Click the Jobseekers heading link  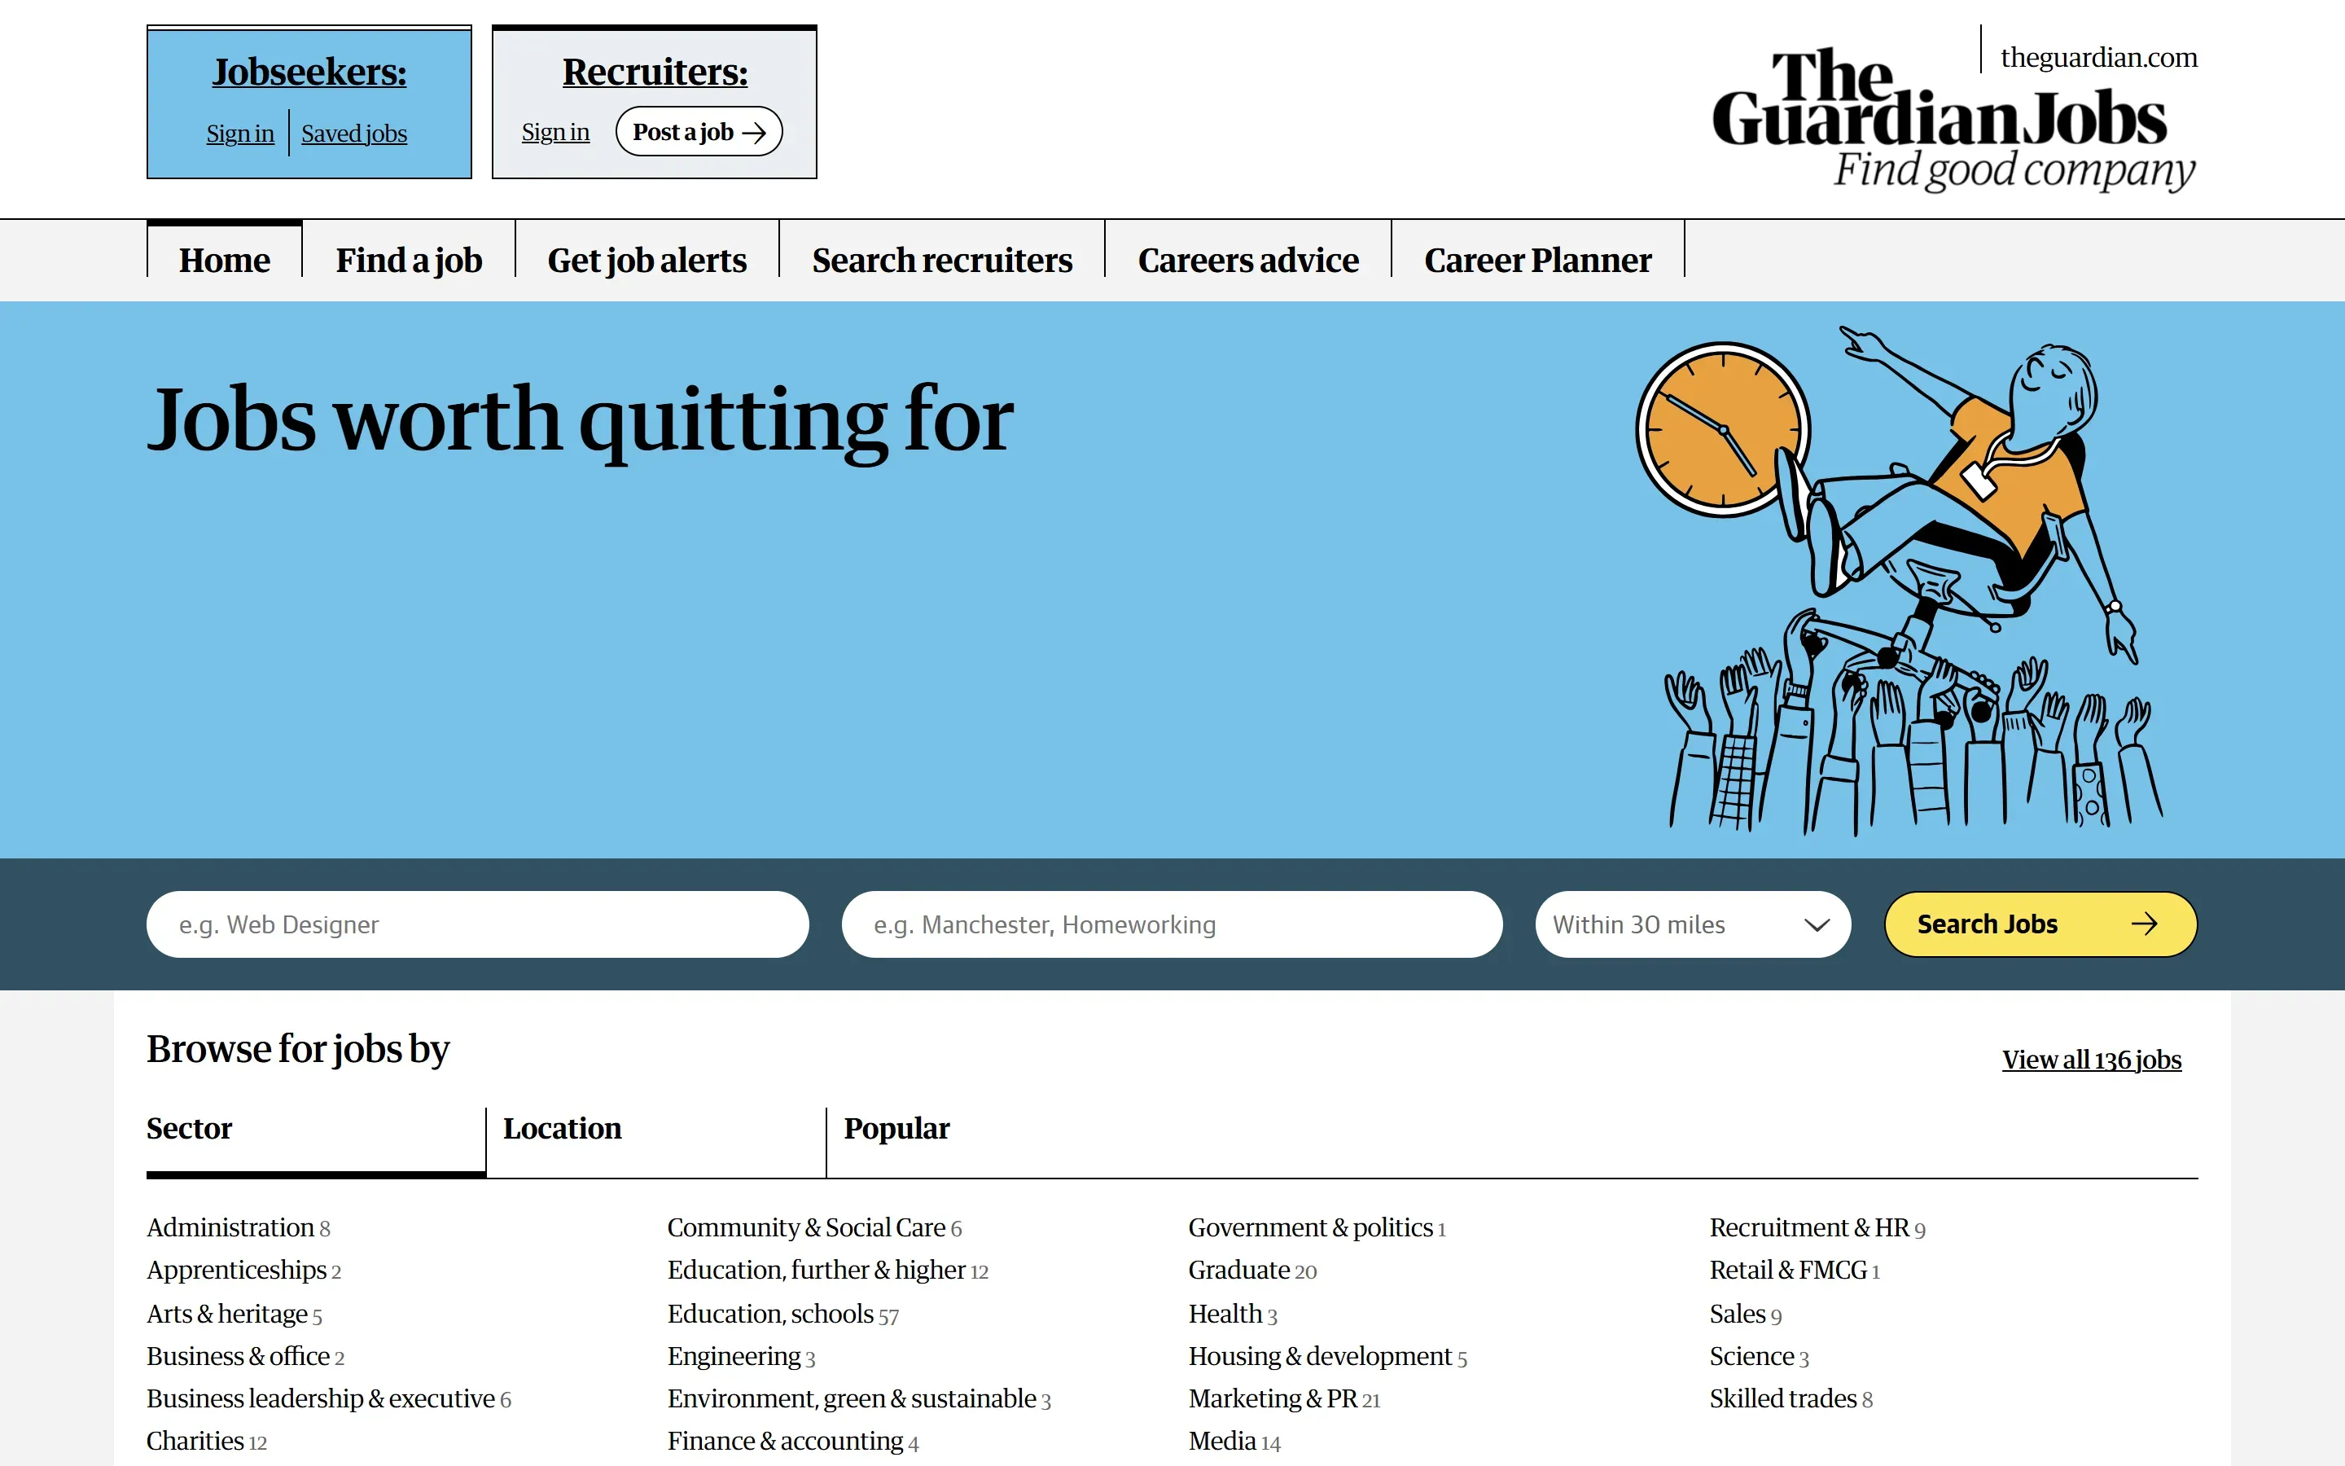point(309,72)
